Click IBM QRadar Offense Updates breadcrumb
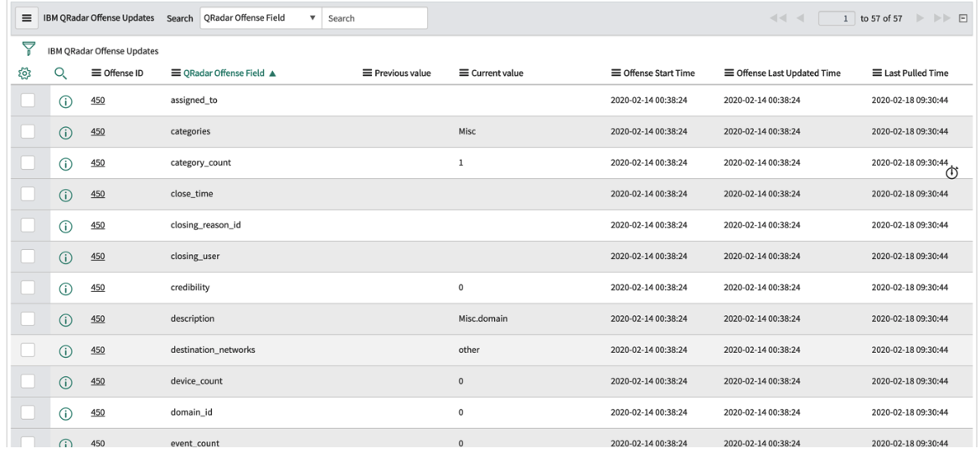Screen dimensions: 980x459 (103, 51)
